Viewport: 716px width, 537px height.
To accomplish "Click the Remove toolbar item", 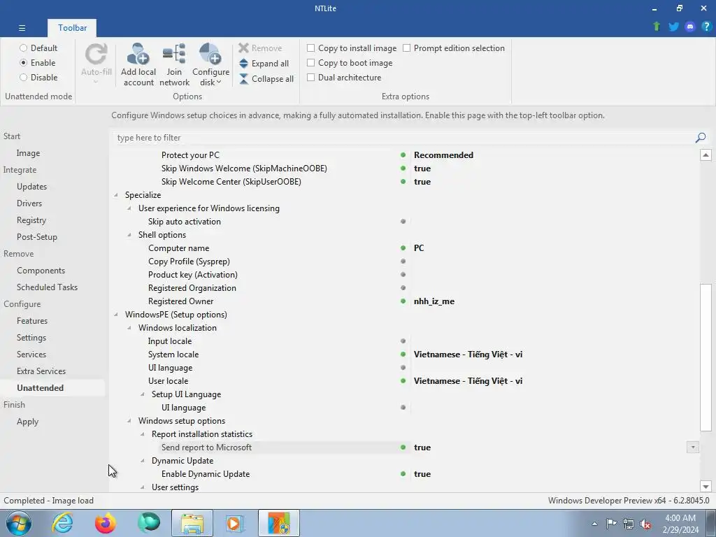I will click(260, 48).
